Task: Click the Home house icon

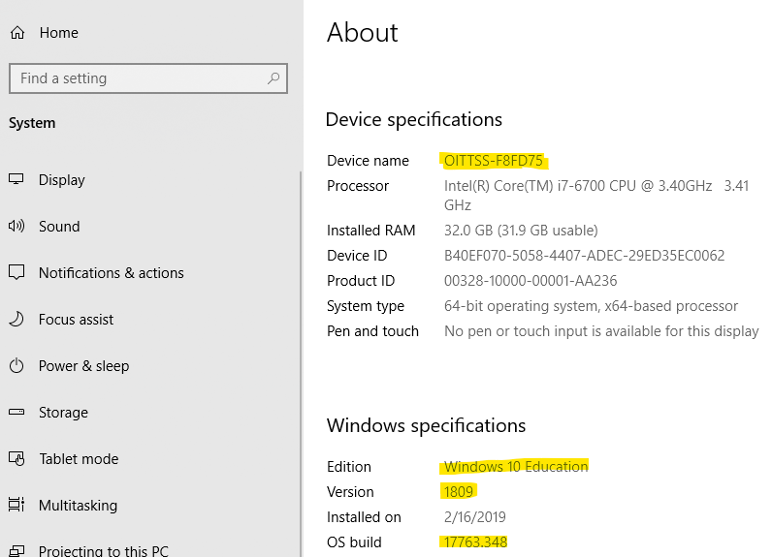Action: 16,33
